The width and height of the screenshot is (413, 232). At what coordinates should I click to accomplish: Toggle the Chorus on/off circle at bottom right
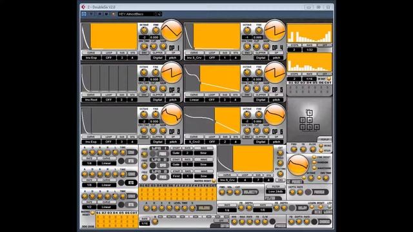(314, 222)
